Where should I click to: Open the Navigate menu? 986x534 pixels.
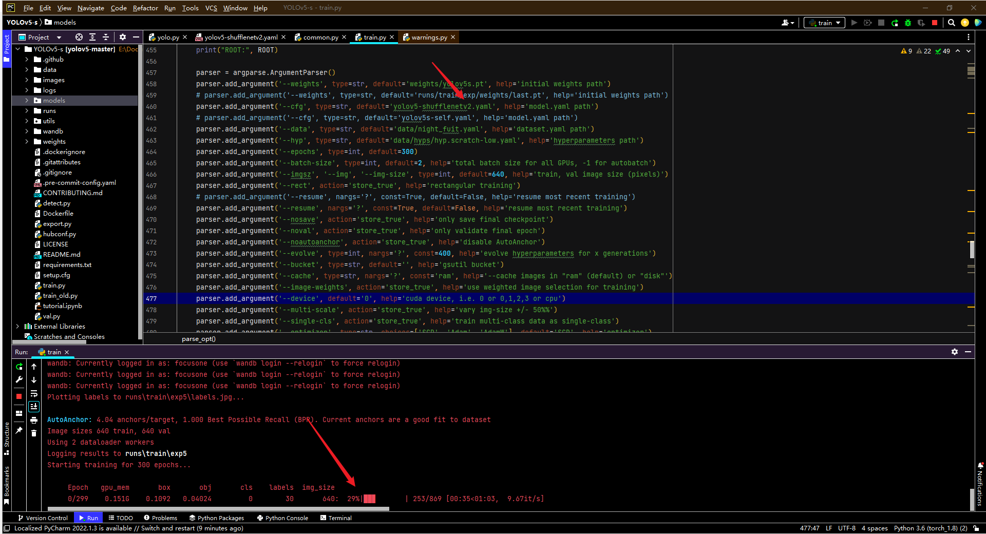(91, 8)
